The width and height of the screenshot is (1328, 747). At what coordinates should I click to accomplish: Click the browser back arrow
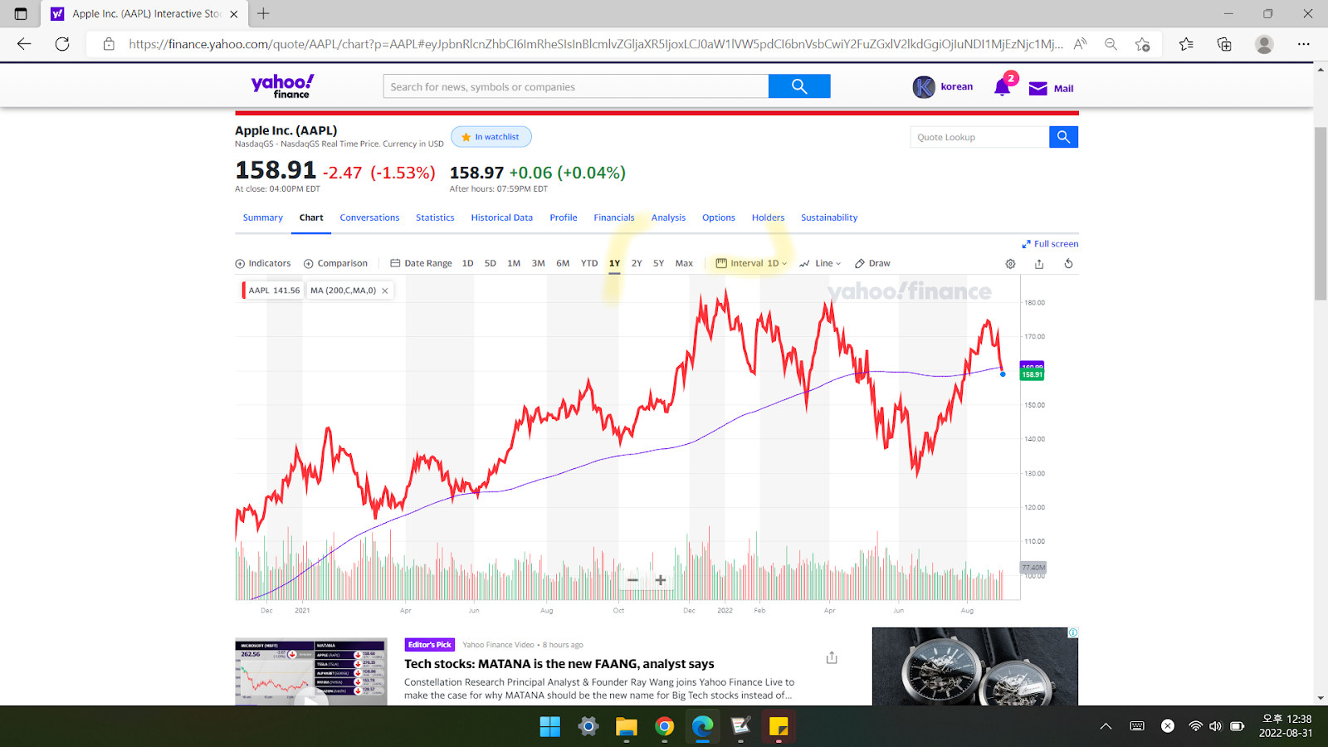pyautogui.click(x=24, y=44)
